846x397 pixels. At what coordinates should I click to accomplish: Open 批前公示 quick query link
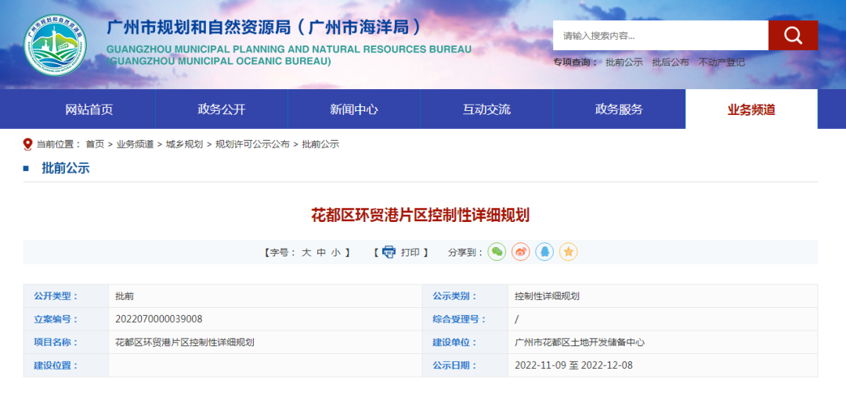[624, 63]
